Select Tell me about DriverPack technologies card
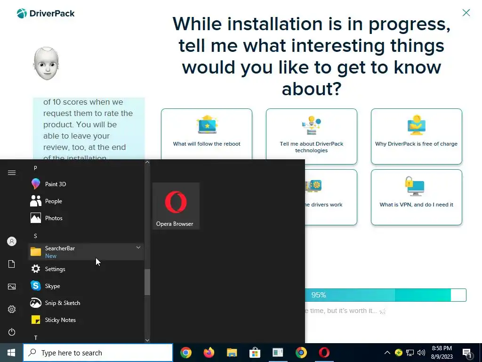The height and width of the screenshot is (362, 482). click(312, 136)
